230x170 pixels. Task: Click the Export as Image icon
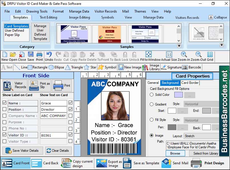101,163
